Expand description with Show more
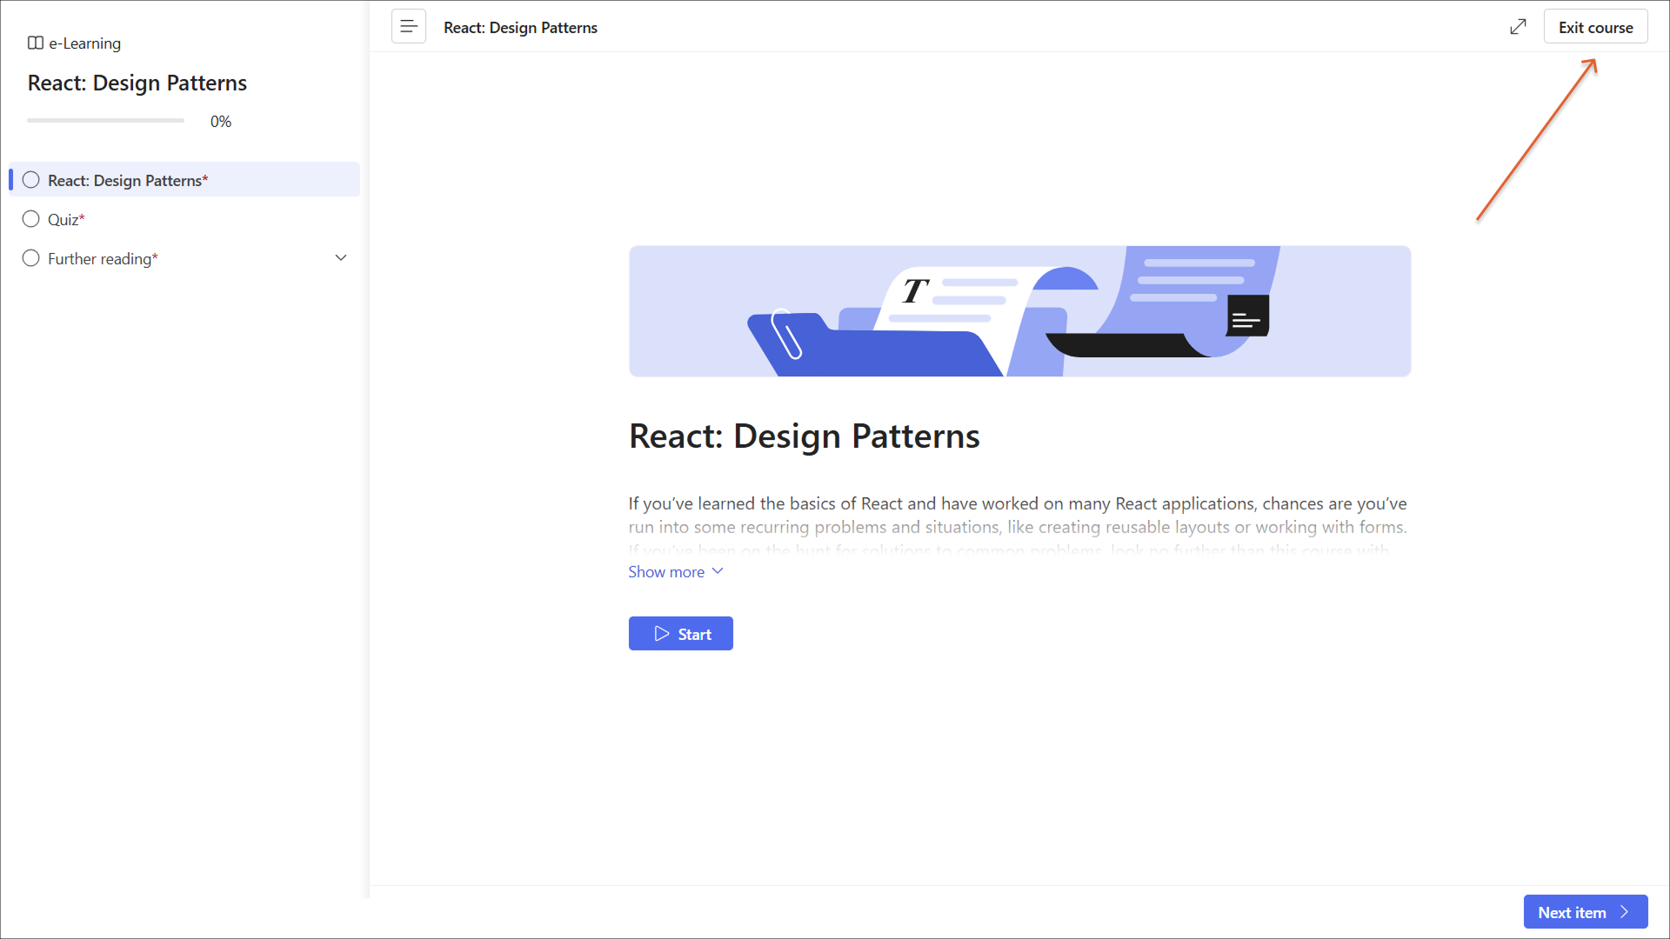 coord(666,571)
